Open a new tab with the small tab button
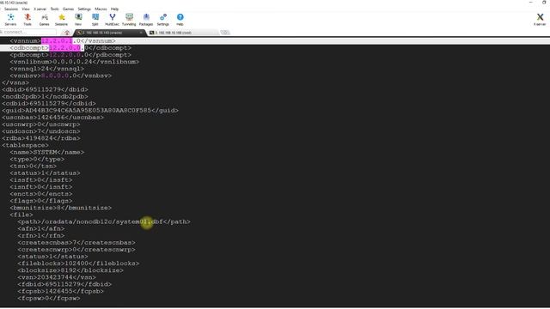 click(225, 33)
